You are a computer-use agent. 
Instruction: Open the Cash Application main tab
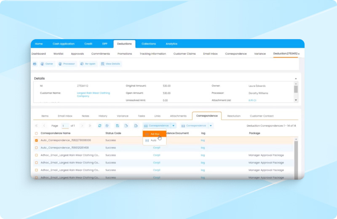tap(64, 44)
